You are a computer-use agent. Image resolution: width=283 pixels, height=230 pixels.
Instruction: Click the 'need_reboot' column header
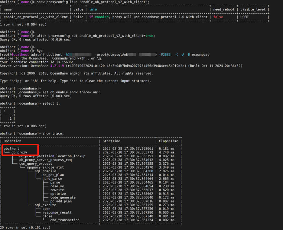224,9
